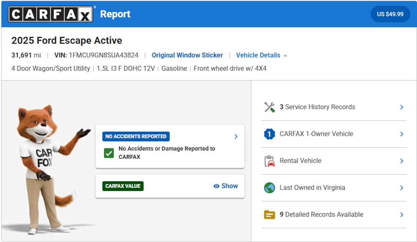Click the Gasoline fuel type text

174,69
